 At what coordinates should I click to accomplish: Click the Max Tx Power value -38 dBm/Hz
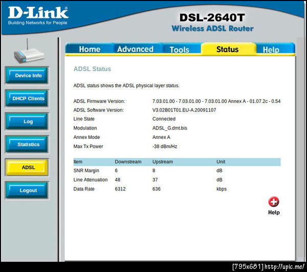[x=165, y=146]
